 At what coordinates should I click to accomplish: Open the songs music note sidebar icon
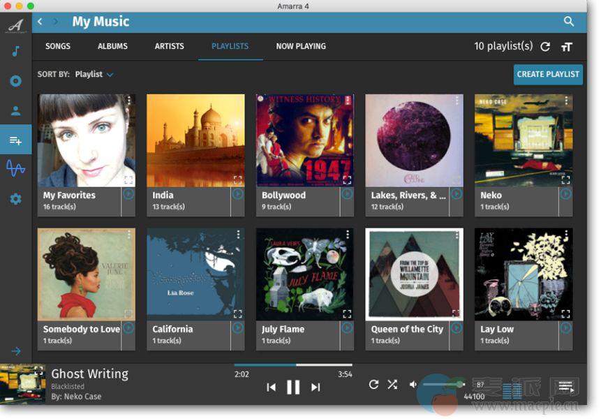(15, 52)
